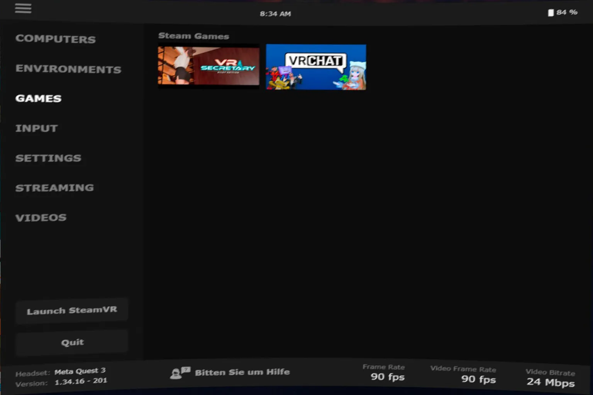Switch to the STREAMING section

point(54,188)
